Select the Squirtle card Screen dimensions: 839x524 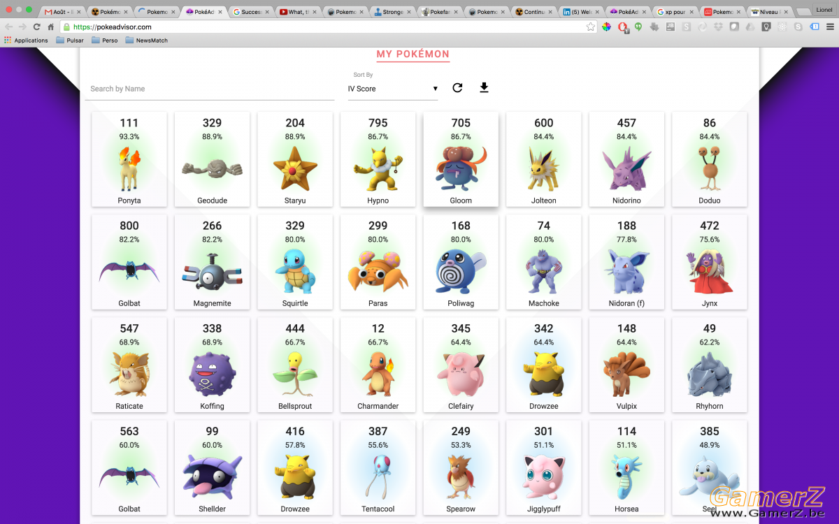tap(295, 262)
